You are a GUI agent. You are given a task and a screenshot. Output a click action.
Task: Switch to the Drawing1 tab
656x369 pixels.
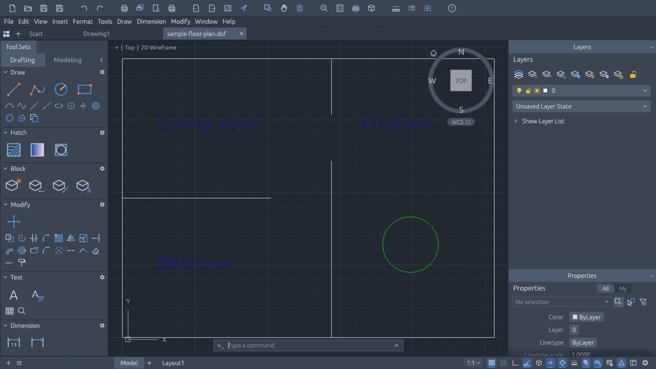coord(96,34)
